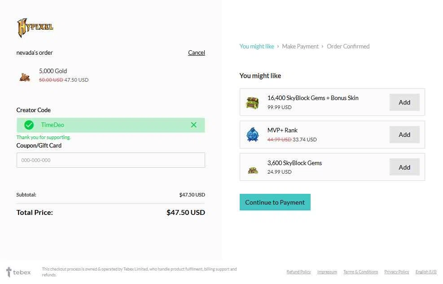Focus the Coupon/Gift Card input field

point(111,160)
